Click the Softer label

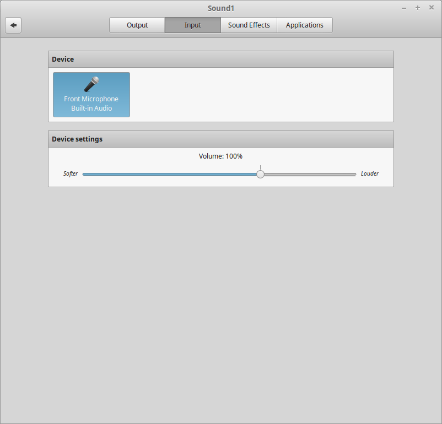pos(71,173)
